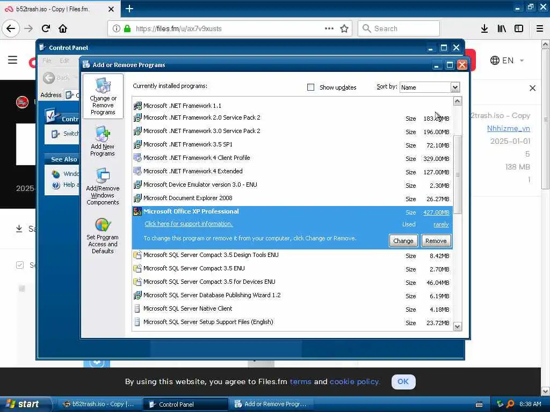Click Microsoft Office XP Professional icon
Image resolution: width=550 pixels, height=412 pixels.
(137, 211)
